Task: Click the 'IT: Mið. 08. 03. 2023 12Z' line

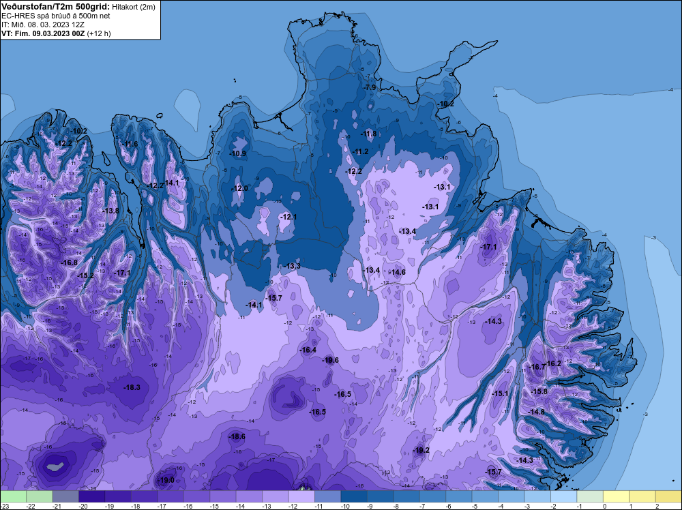Action: coord(42,25)
